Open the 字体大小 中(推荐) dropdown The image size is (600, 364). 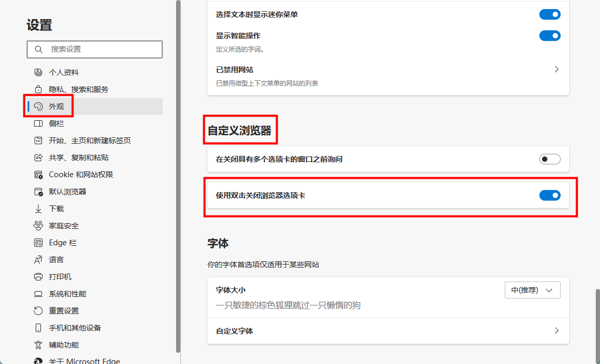click(532, 290)
